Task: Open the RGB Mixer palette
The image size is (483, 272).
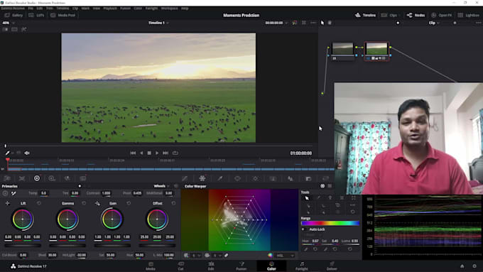Action: (x=67, y=178)
